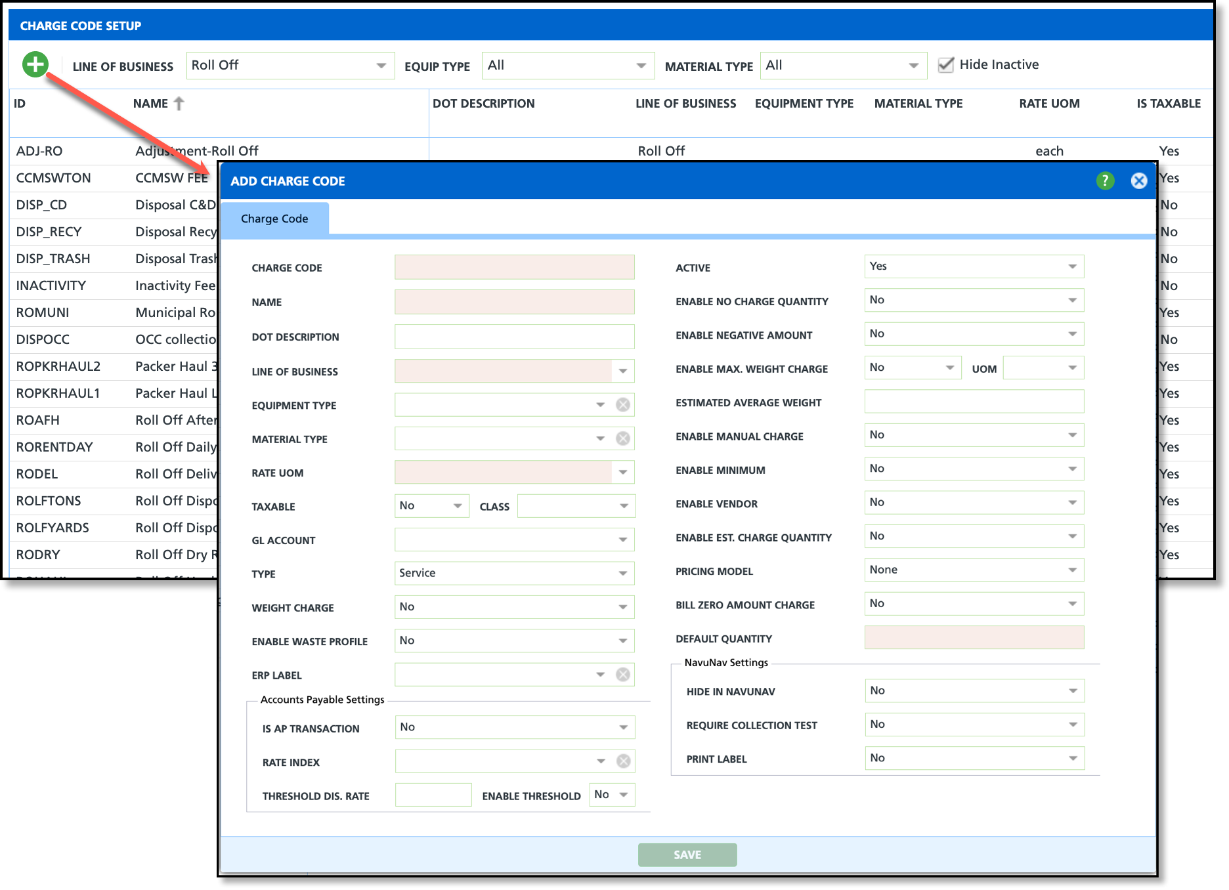Click the DOT Description column header
The height and width of the screenshot is (890, 1229).
click(484, 104)
